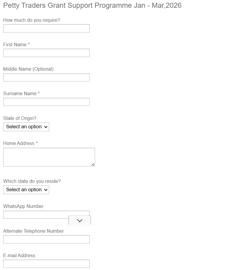
Task: Click into the First Name input box
Action: (46, 53)
